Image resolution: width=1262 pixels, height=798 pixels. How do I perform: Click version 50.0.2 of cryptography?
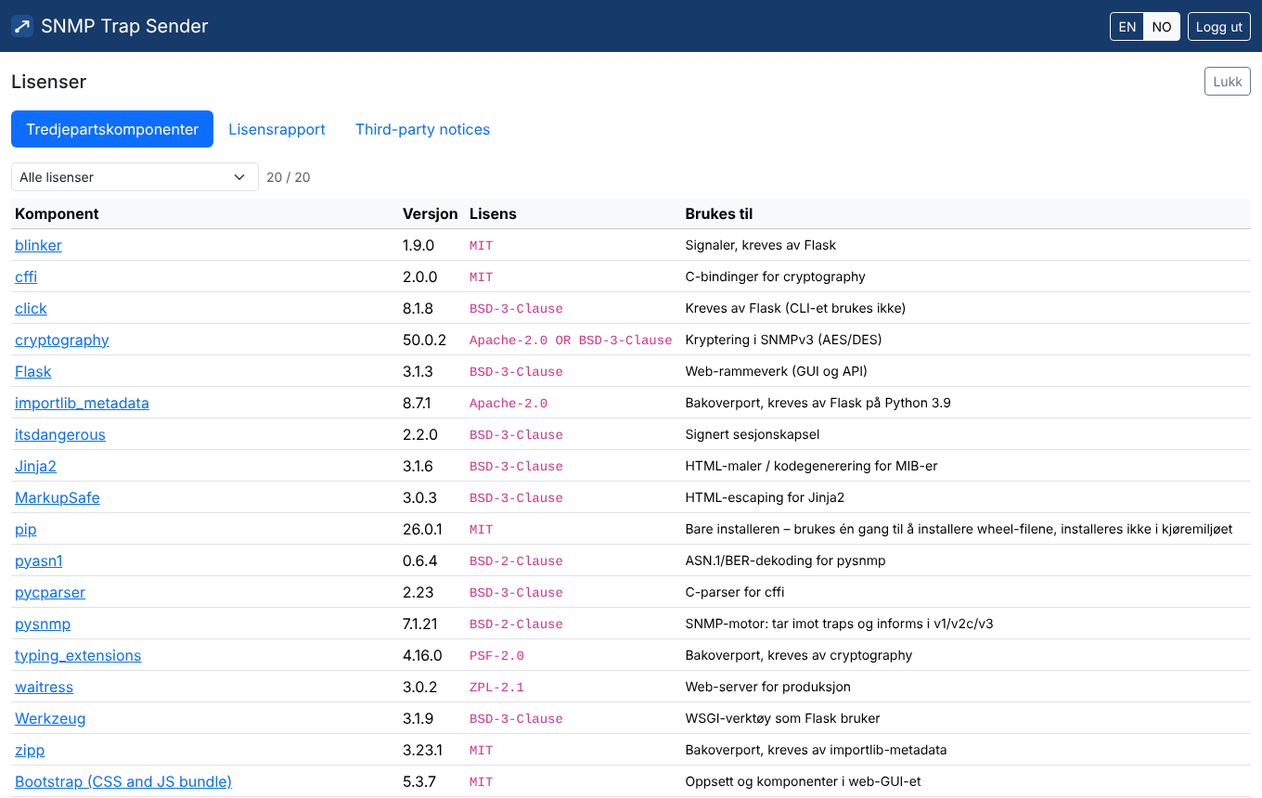[424, 340]
